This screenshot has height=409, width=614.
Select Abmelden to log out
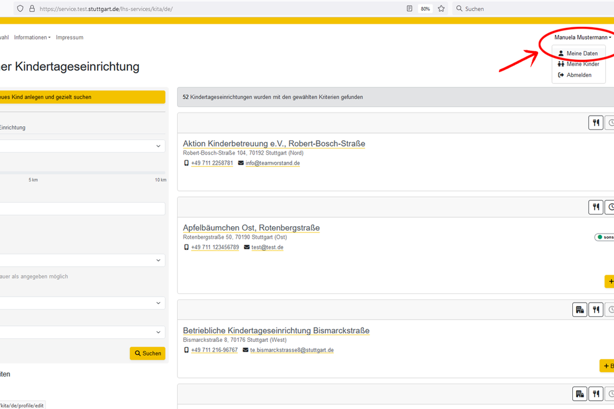coord(579,75)
